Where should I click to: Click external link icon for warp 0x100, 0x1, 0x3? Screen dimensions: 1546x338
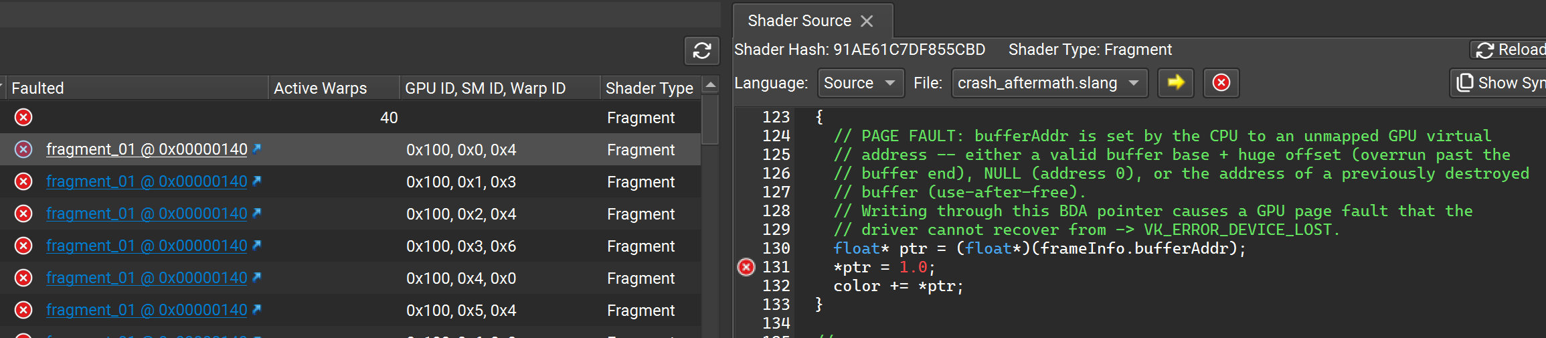tap(257, 181)
